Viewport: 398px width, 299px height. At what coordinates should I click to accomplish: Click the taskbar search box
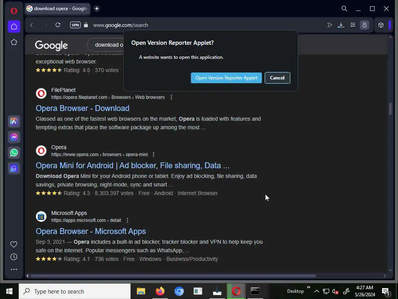click(x=75, y=291)
